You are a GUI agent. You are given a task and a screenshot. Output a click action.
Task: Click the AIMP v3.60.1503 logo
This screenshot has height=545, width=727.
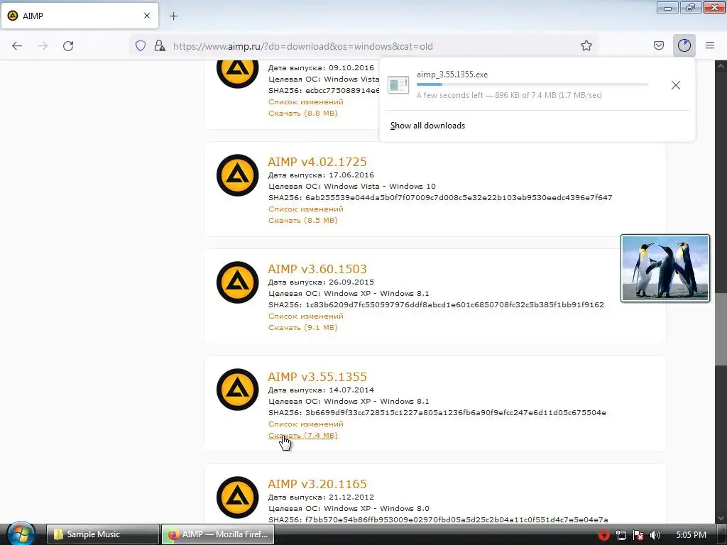tap(237, 282)
